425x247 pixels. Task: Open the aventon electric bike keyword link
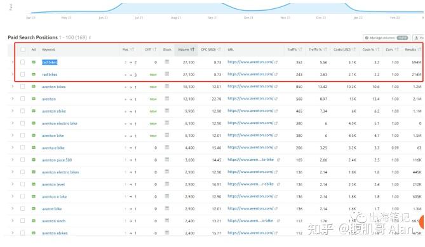pyautogui.click(x=60, y=123)
